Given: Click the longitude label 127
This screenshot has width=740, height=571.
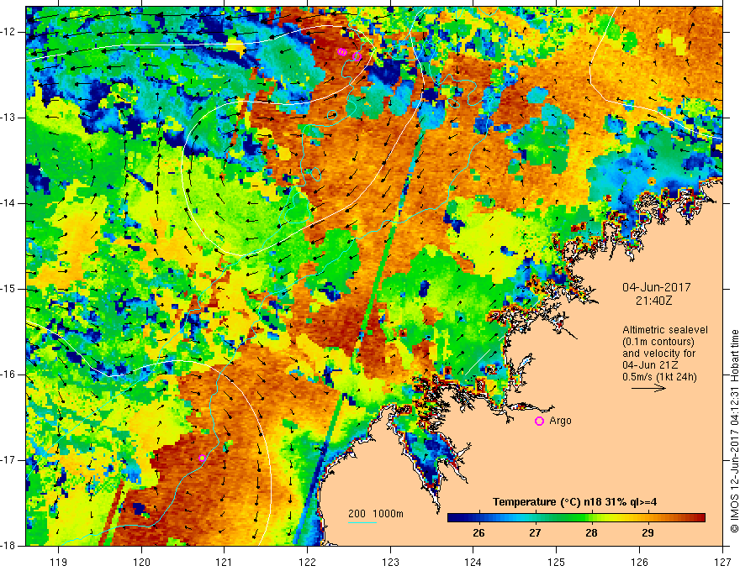Looking at the screenshot, I should click(x=722, y=562).
